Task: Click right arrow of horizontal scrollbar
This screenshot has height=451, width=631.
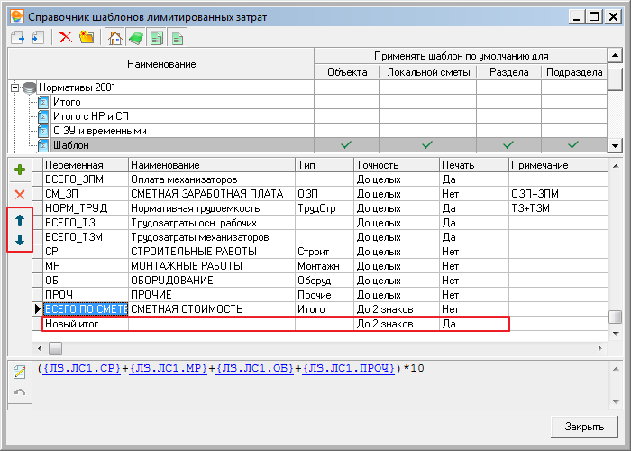Action: (600, 348)
